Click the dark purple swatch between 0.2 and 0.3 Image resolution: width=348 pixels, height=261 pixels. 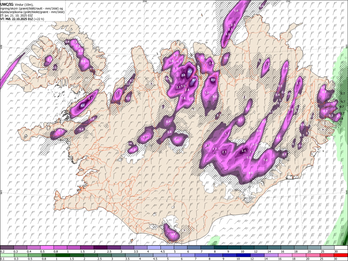click(7, 247)
